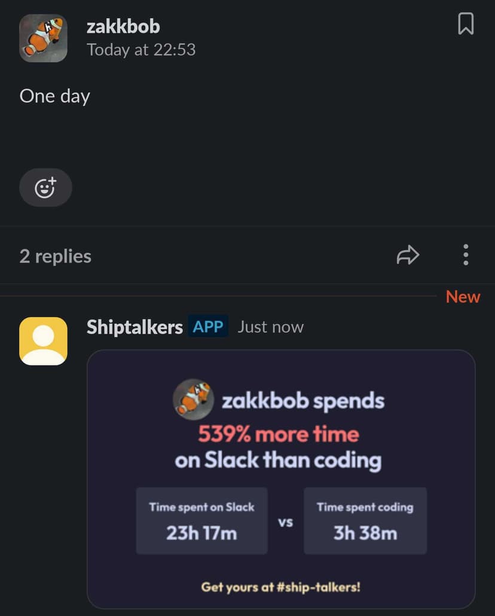495x616 pixels.
Task: Tap the "Time spent on Slack" box
Action: point(201,520)
